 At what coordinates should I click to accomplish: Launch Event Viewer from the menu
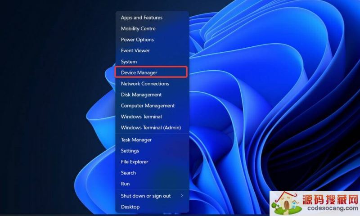tap(135, 51)
